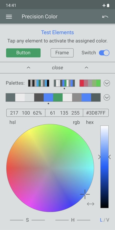Select the L lightness mode
The image size is (115, 230).
pyautogui.click(x=101, y=220)
